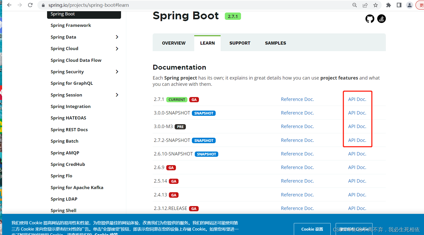This screenshot has width=424, height=235.
Task: Open the browser extensions puzzle icon
Action: (388, 5)
